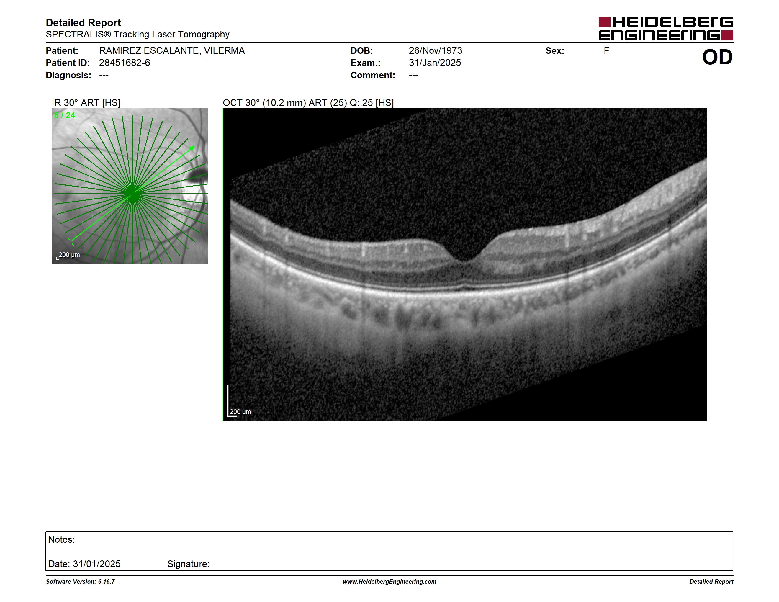Click the infrared fundus image thumbnail

pos(130,186)
